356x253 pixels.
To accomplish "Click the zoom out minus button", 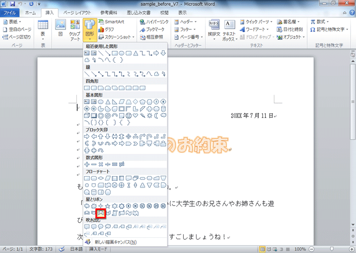I will [312, 249].
